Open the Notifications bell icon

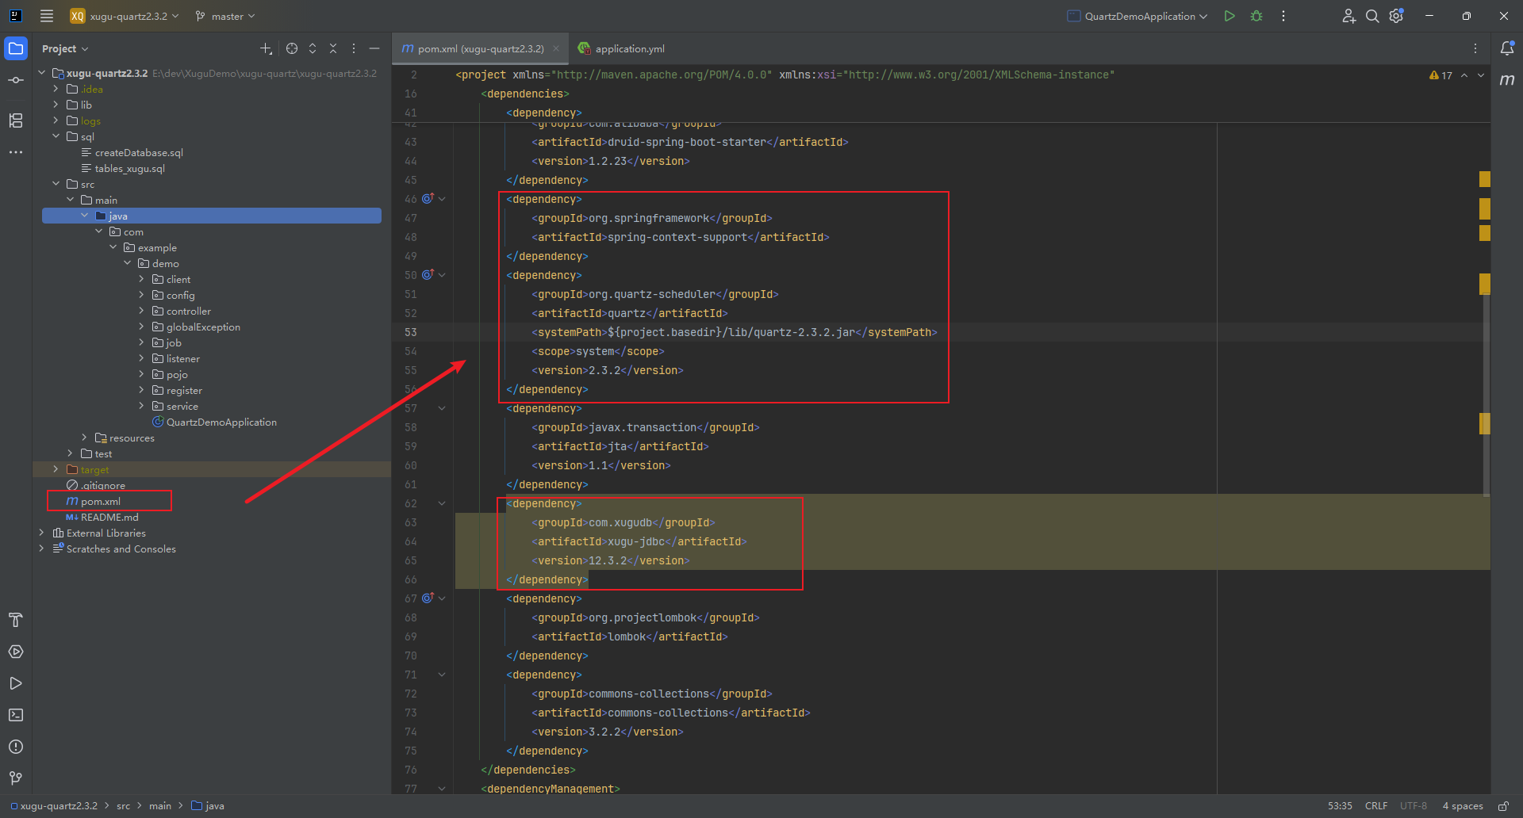[1507, 48]
